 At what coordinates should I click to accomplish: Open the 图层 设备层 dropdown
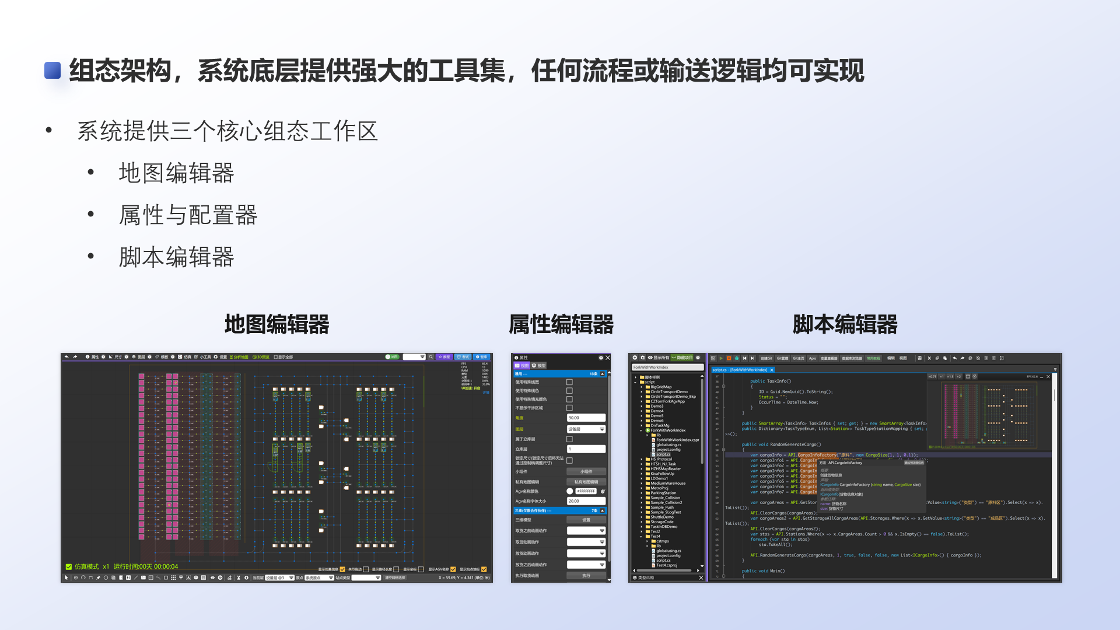coord(586,429)
